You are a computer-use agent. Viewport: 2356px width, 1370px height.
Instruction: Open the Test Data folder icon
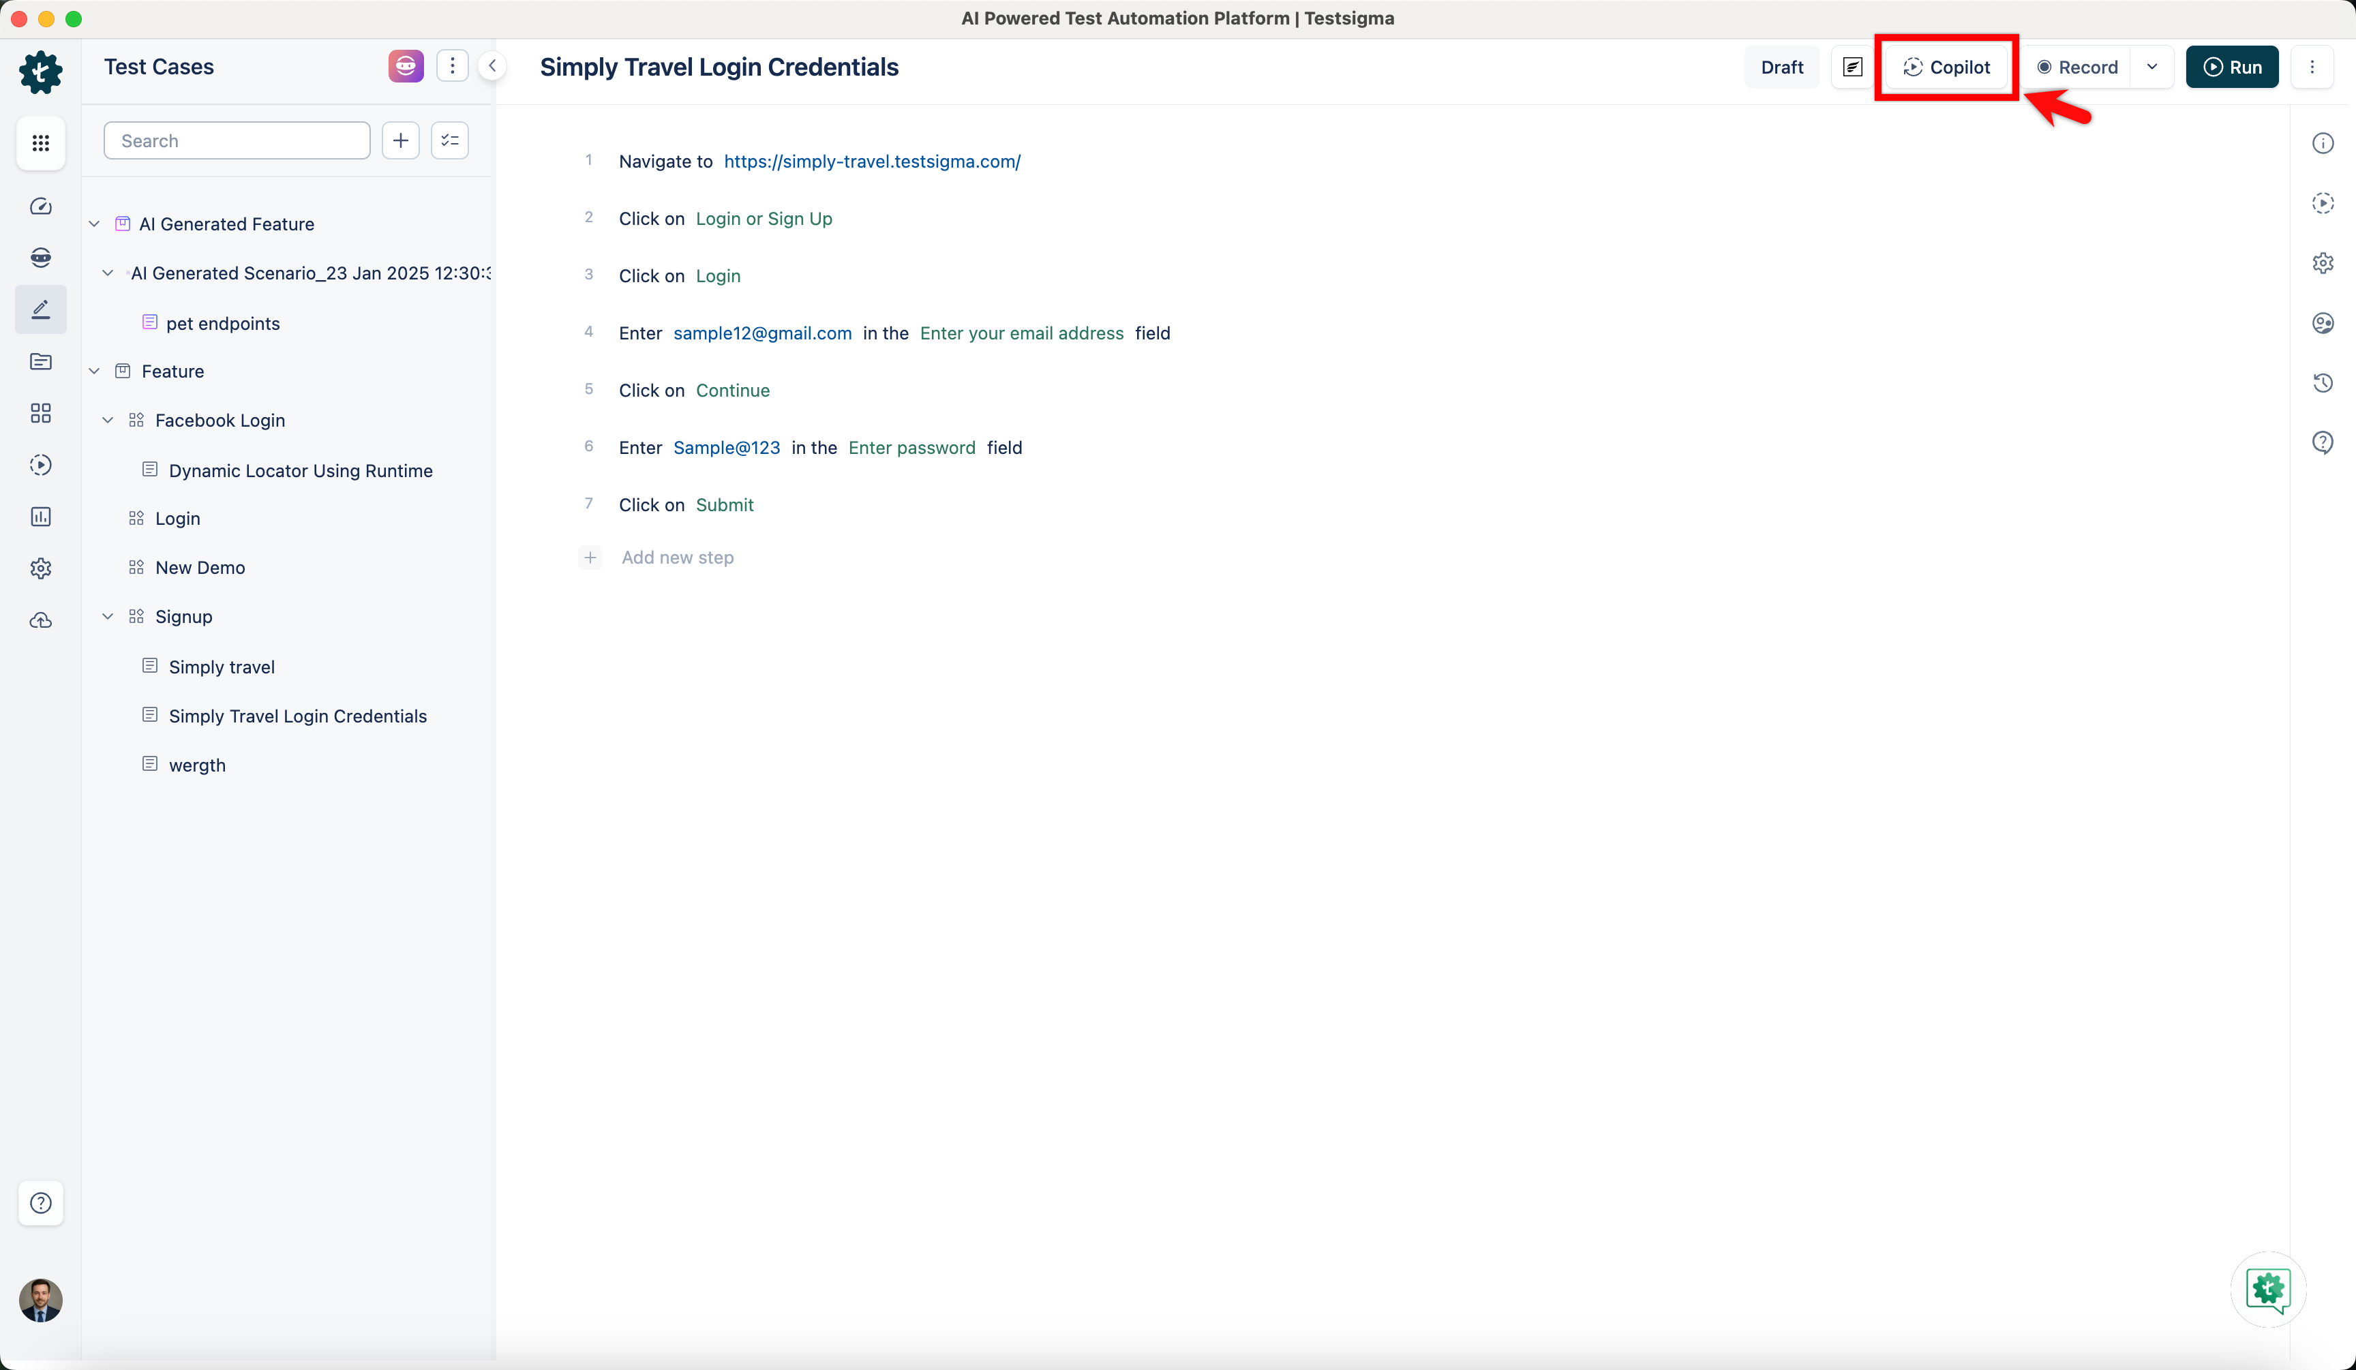[x=40, y=362]
